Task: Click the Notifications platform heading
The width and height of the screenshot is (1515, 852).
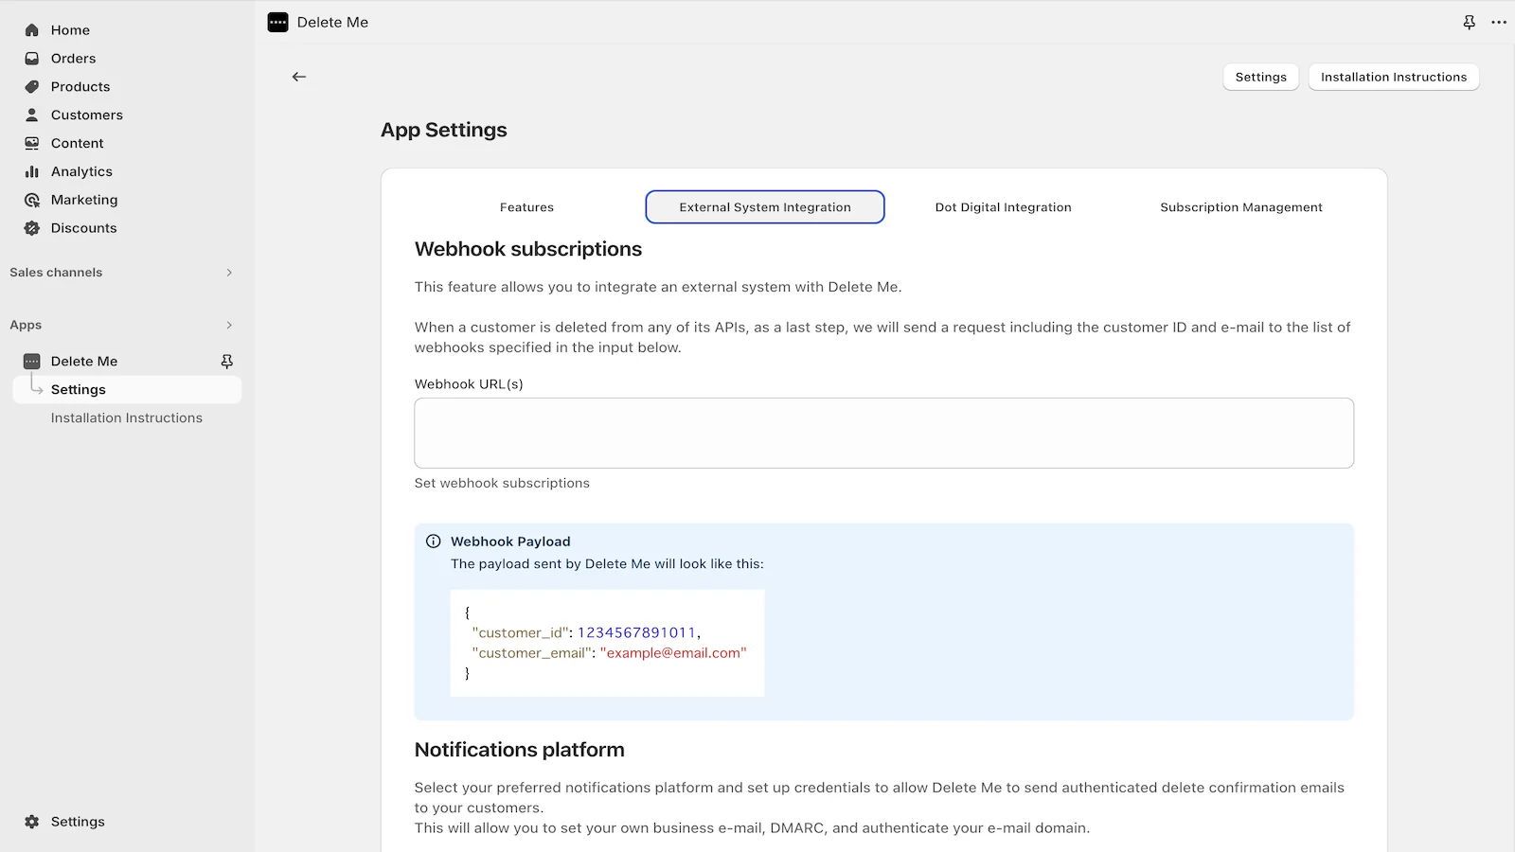Action: coord(520,750)
